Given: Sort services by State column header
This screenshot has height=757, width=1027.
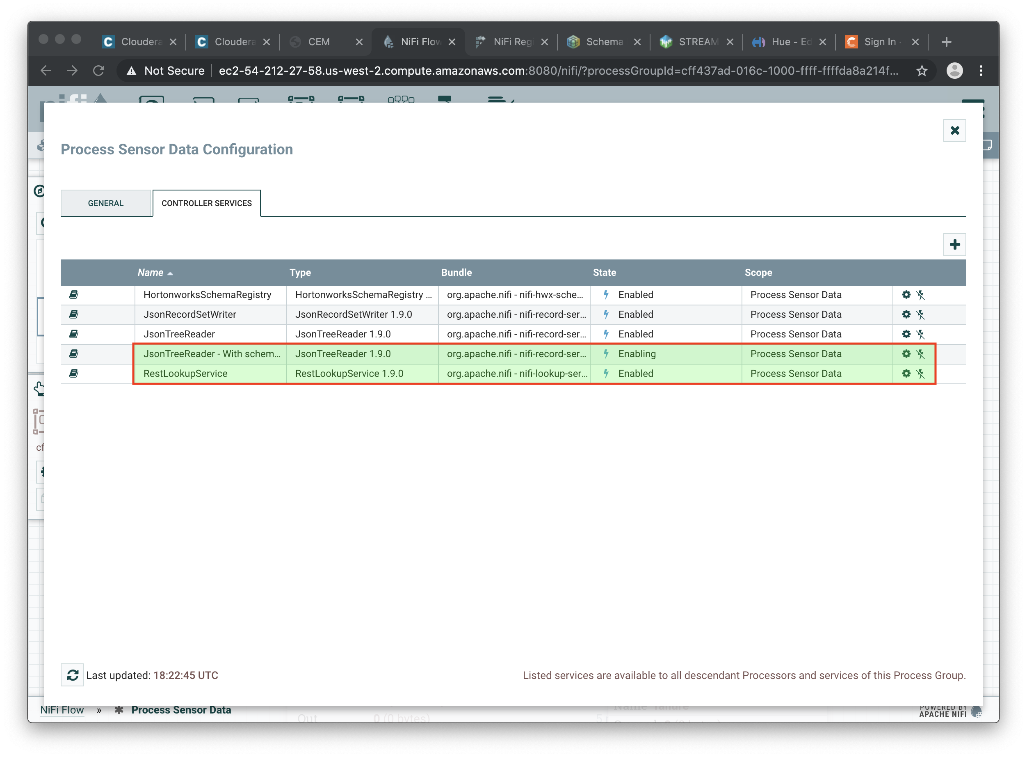Looking at the screenshot, I should [x=604, y=273].
